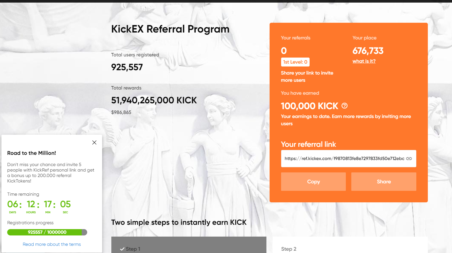Screen dimensions: 452x253
Task: Click your place rank 676,733
Action: coord(368,51)
